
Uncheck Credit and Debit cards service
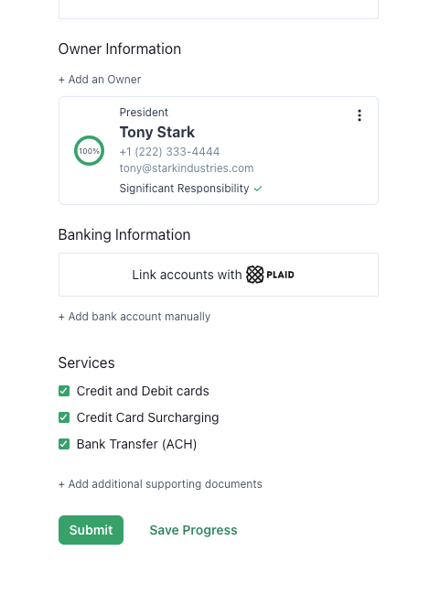[64, 391]
